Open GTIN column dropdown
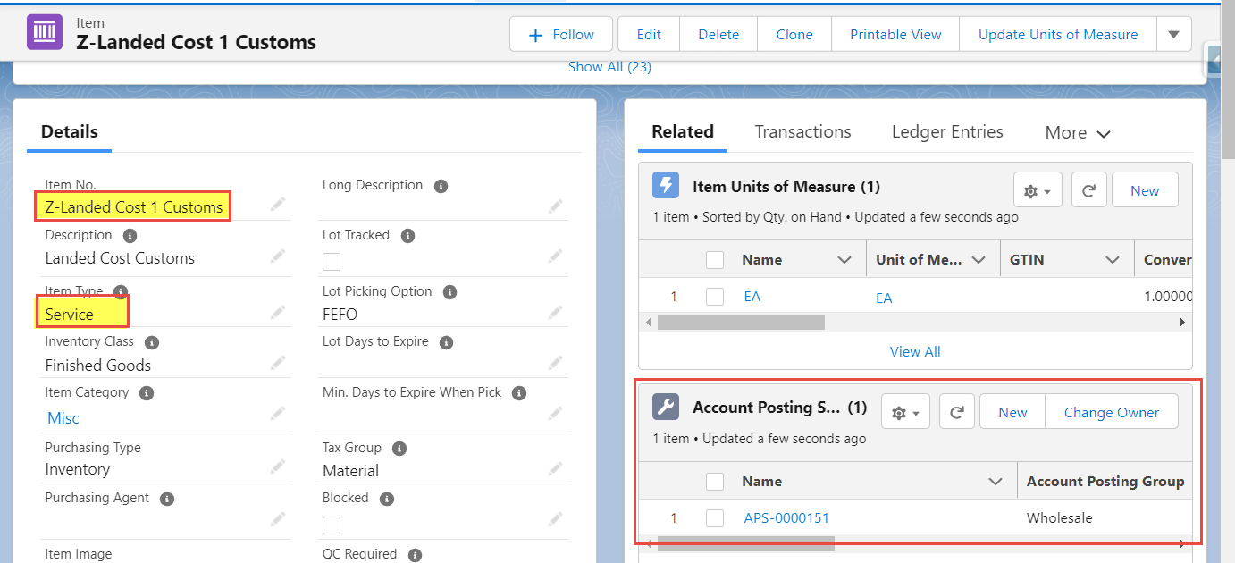Image resolution: width=1235 pixels, height=563 pixels. 1113,260
